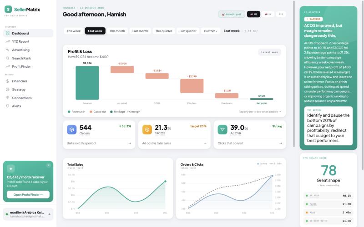This screenshot has width=364, height=227.
Task: Click the Strategy target icon
Action: [7, 89]
